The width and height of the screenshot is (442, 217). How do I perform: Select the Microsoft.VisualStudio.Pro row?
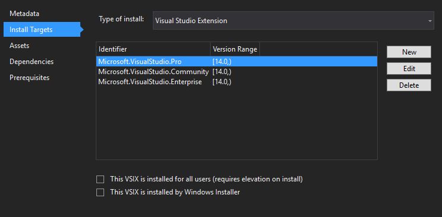(237, 62)
